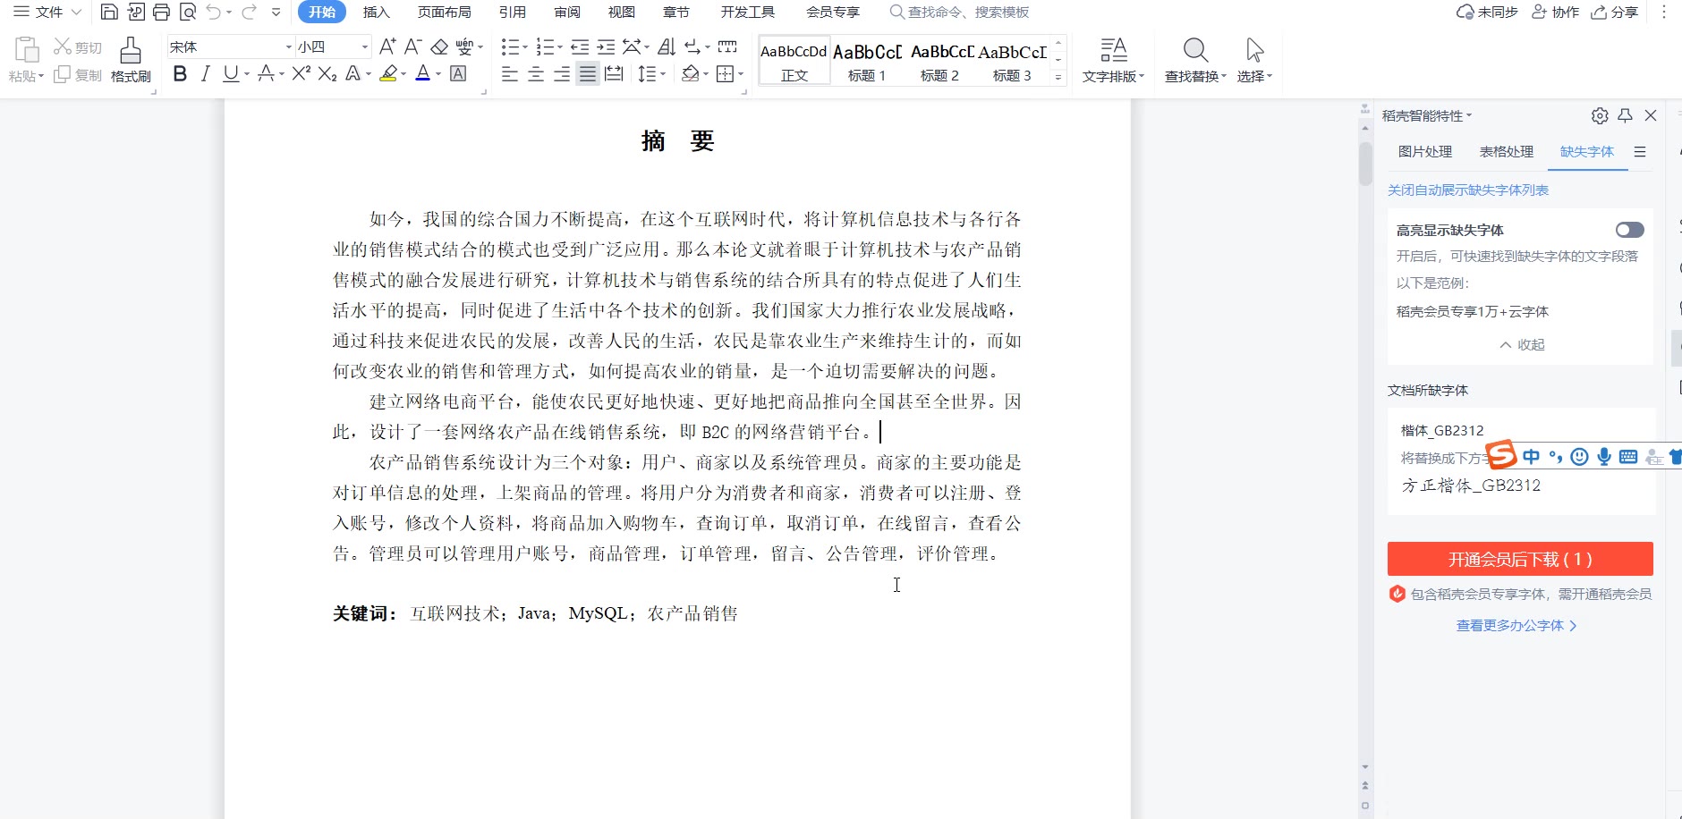Increase the paragraph indent
This screenshot has height=819, width=1682.
point(606,46)
